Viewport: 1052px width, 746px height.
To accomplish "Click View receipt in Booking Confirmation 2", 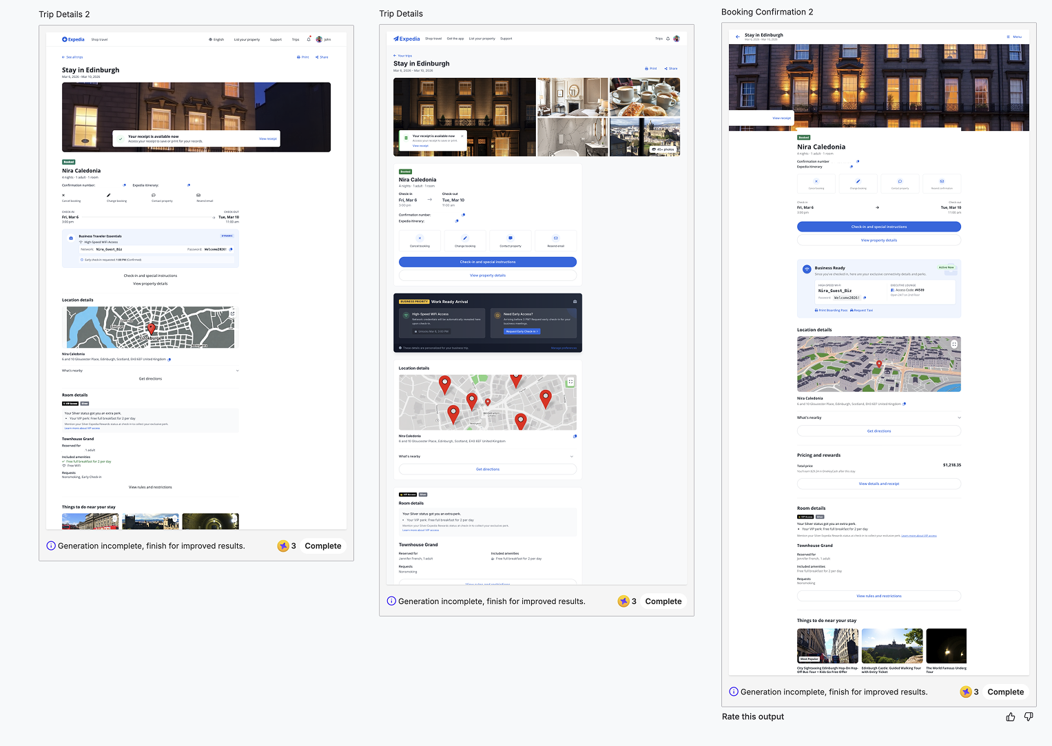I will [x=781, y=118].
